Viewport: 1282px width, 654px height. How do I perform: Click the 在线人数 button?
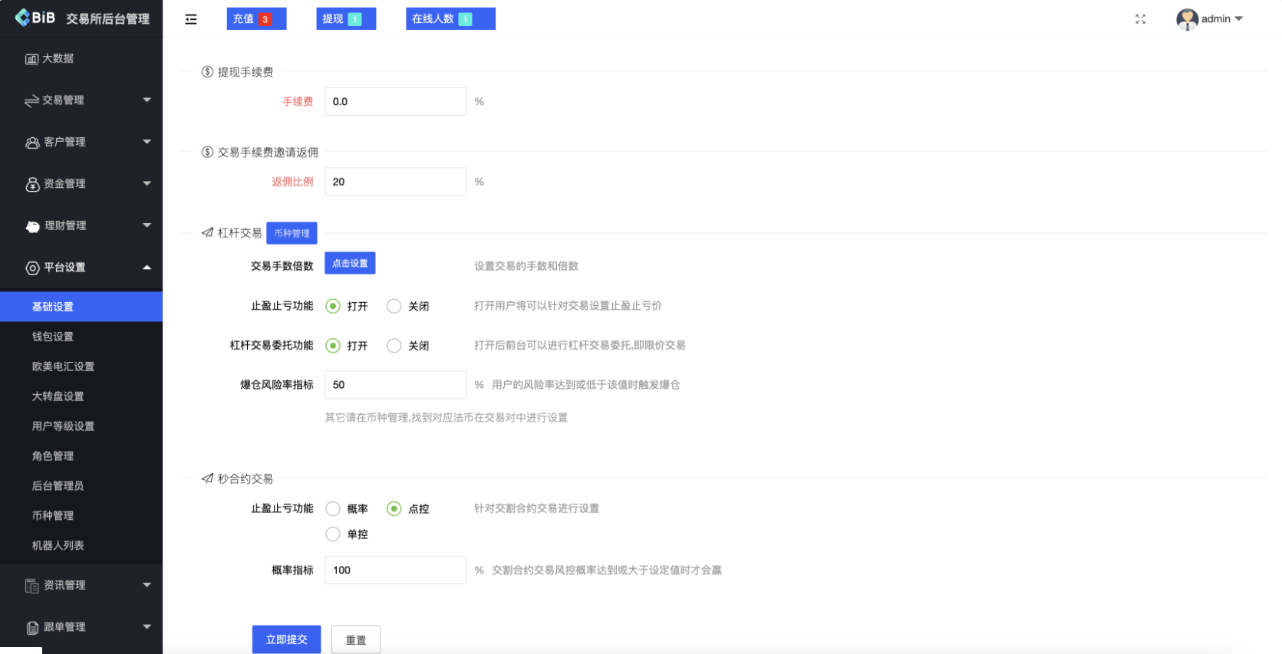tap(450, 19)
